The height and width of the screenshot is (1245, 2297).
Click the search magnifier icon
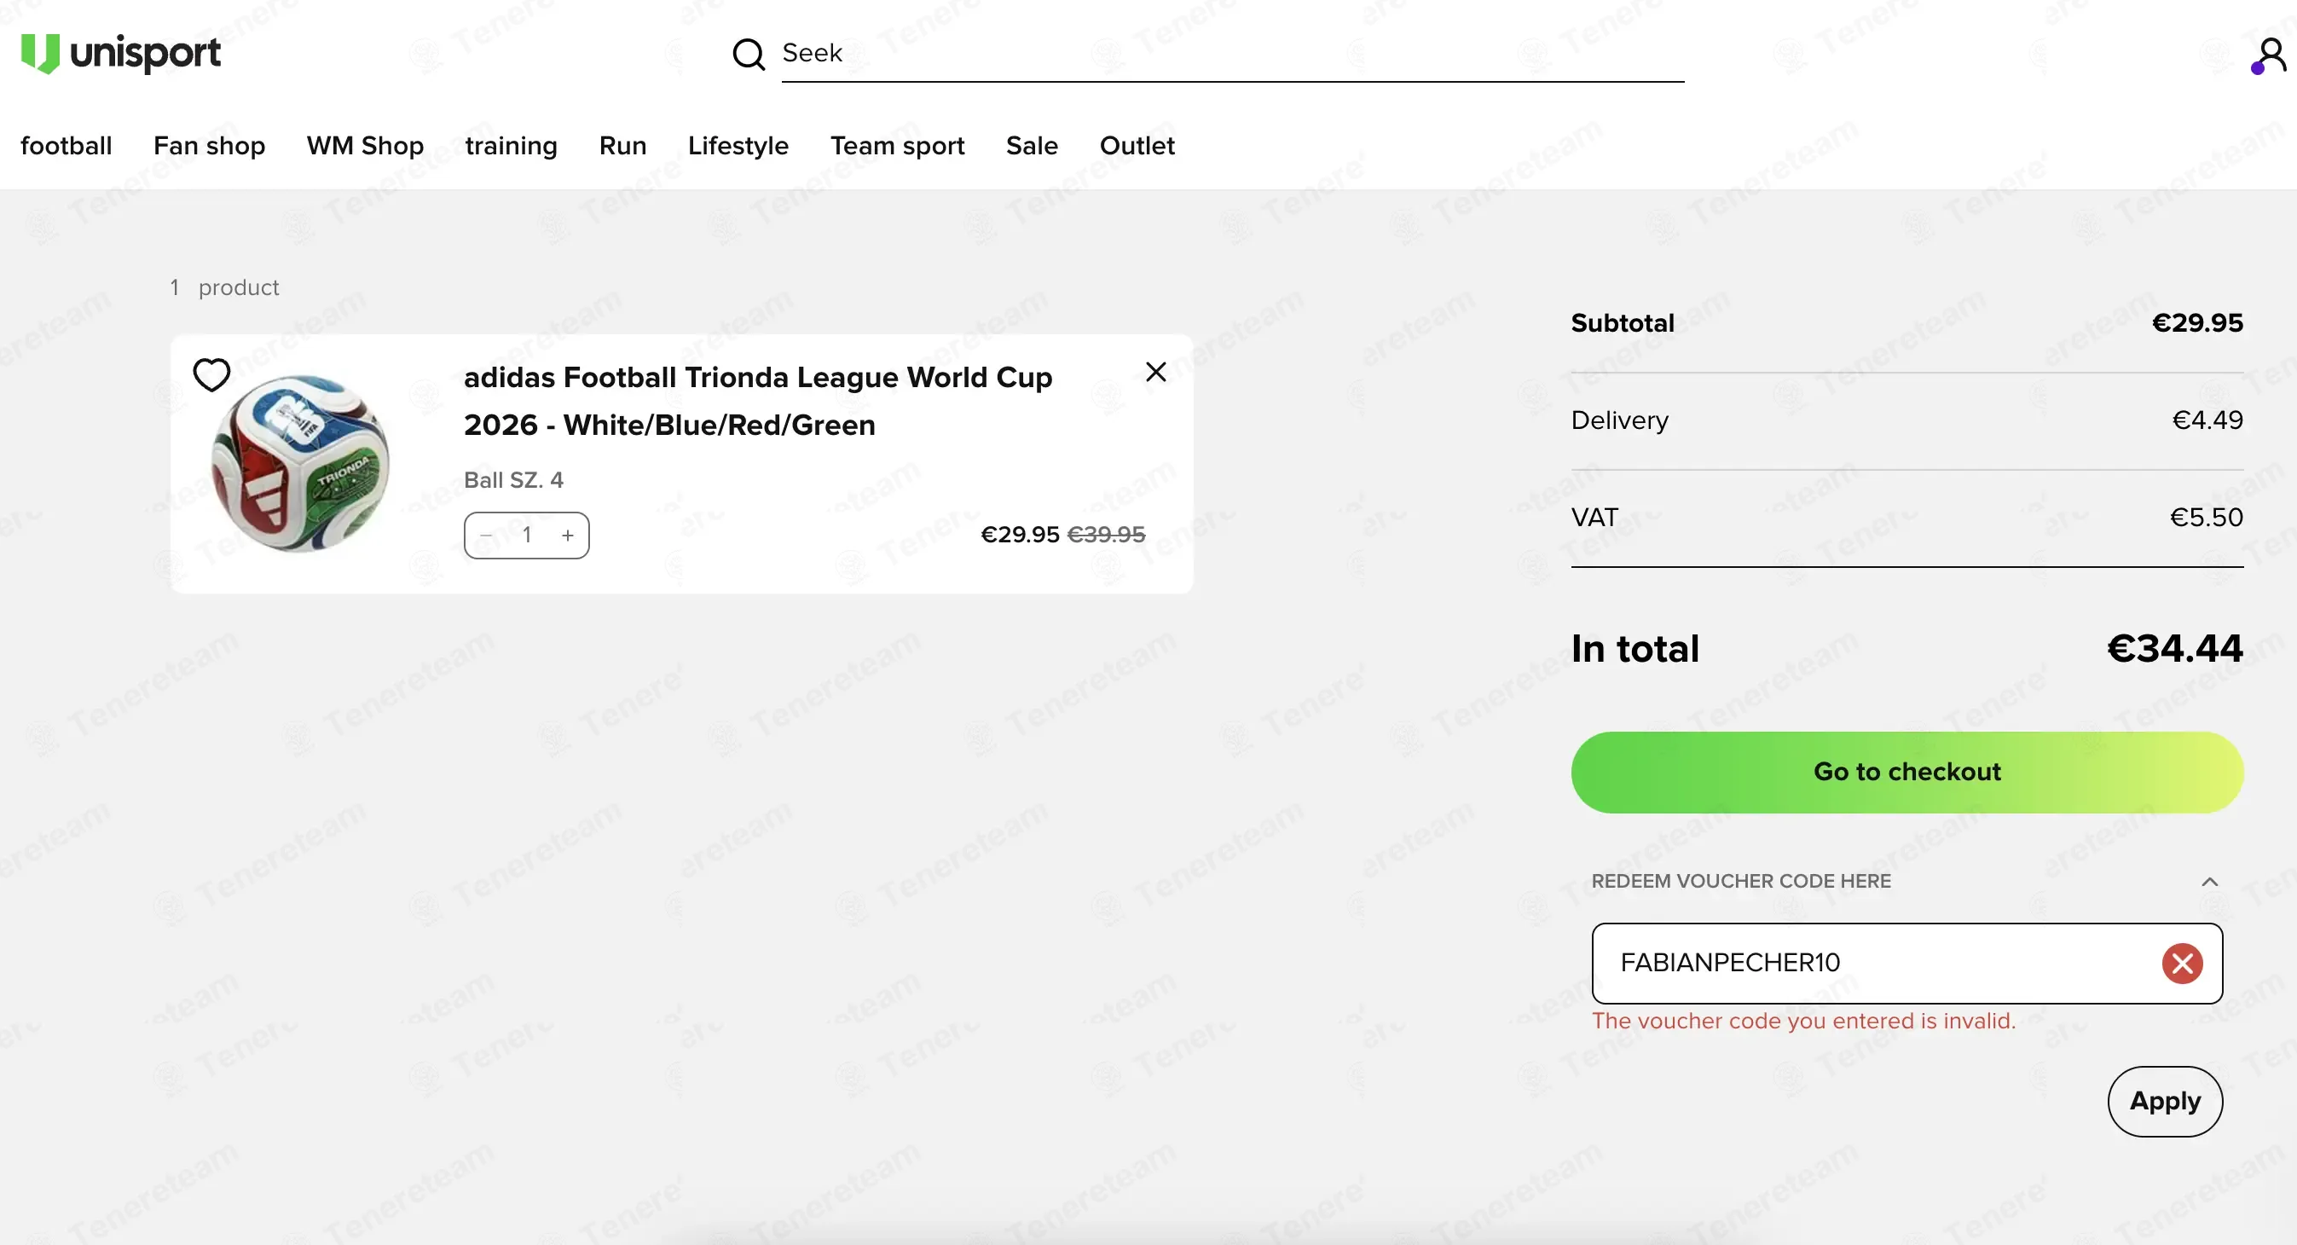748,55
